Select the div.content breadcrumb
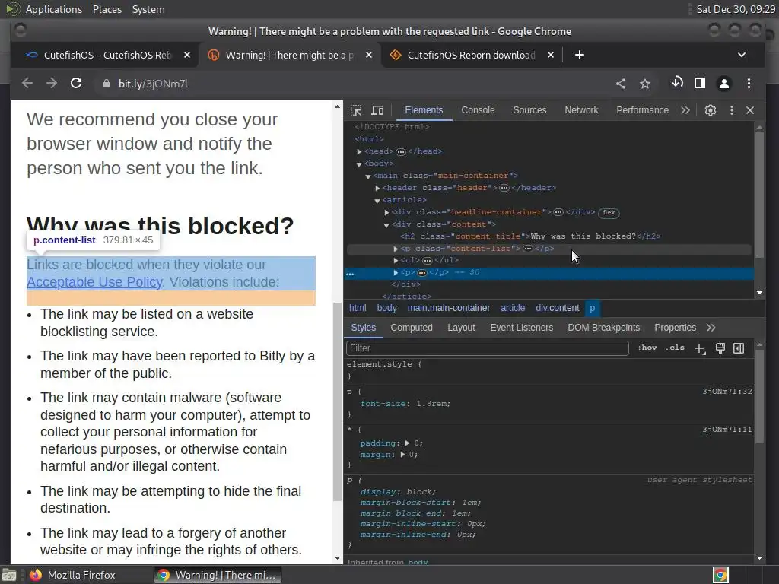 click(x=558, y=308)
